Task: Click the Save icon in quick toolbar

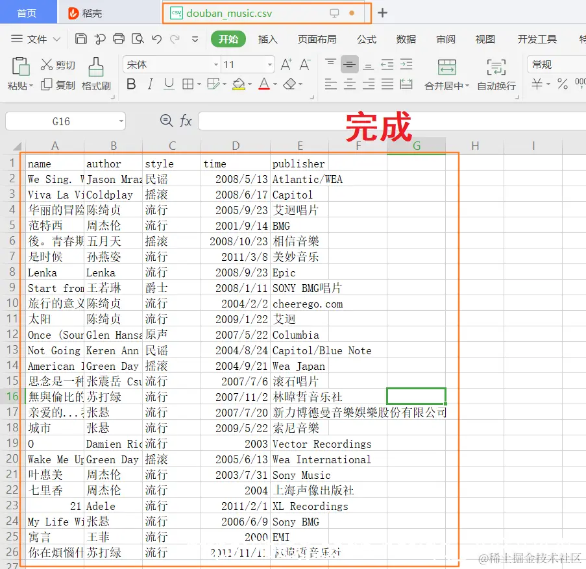Action: click(80, 39)
